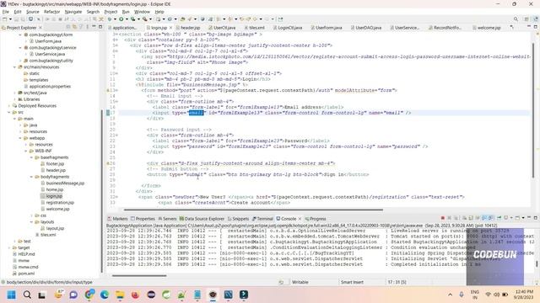Screen dimensions: 540x303
Task: Click the green Run button in toolbar
Action: (x=121, y=19)
